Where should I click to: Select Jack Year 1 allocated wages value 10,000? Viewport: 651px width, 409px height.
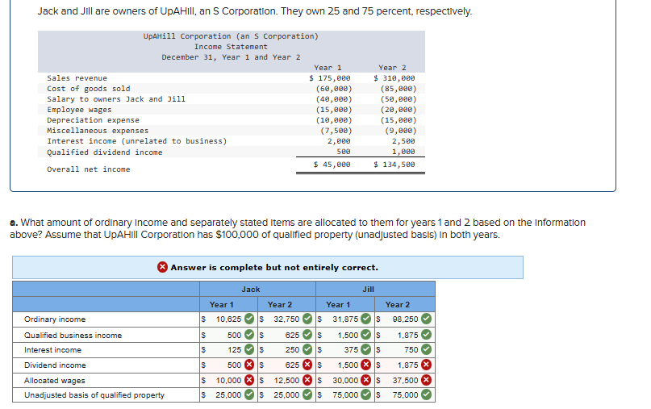pyautogui.click(x=228, y=380)
